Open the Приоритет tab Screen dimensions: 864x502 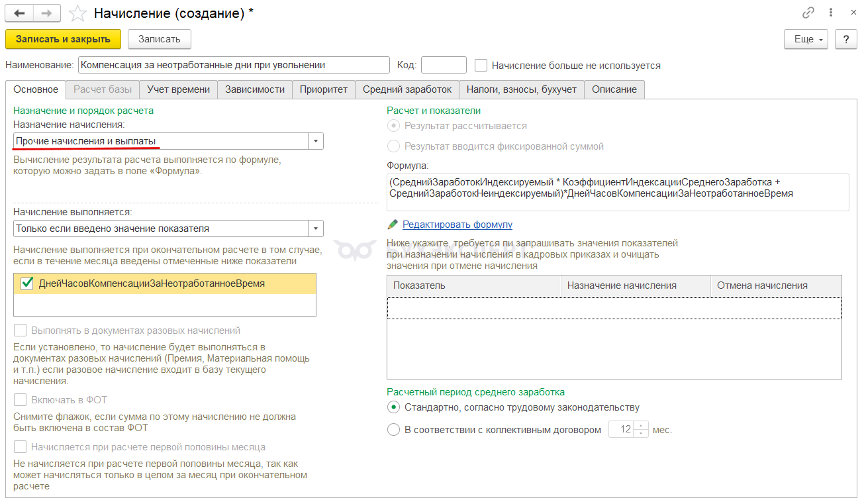point(324,89)
